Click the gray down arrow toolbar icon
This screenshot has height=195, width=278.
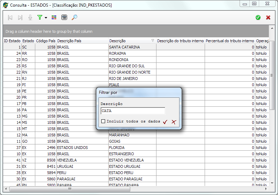(x=30, y=17)
